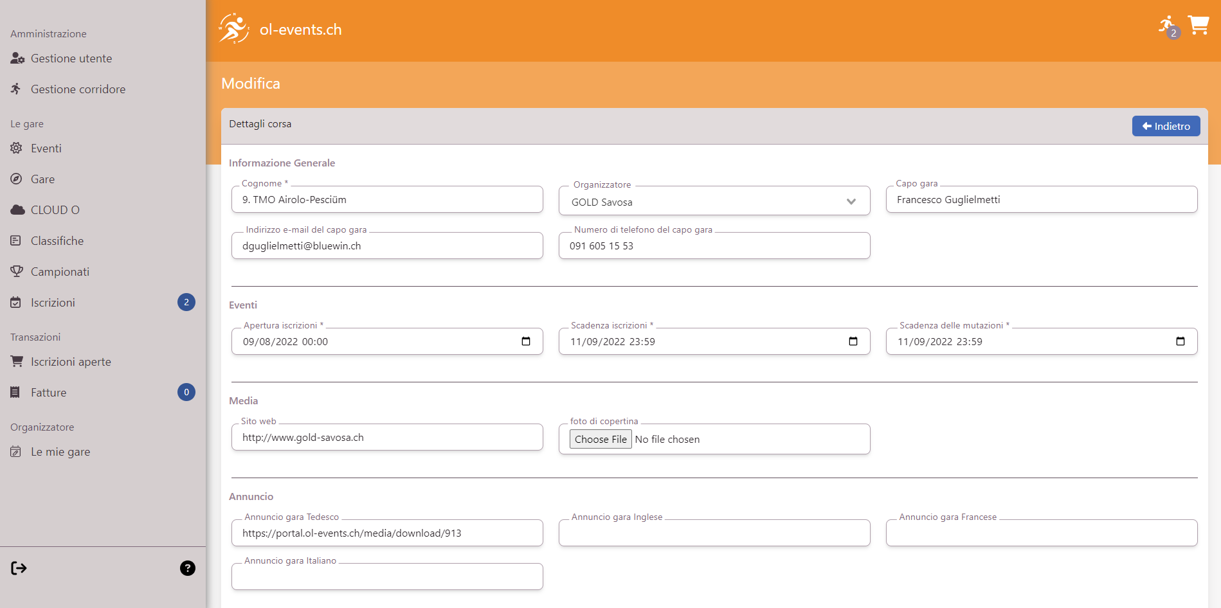Click the Campionati trophy icon
The width and height of the screenshot is (1221, 608).
coord(17,271)
